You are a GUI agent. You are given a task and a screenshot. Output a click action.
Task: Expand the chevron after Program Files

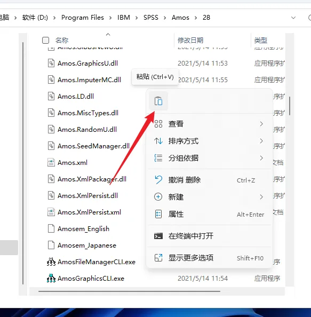[110, 18]
